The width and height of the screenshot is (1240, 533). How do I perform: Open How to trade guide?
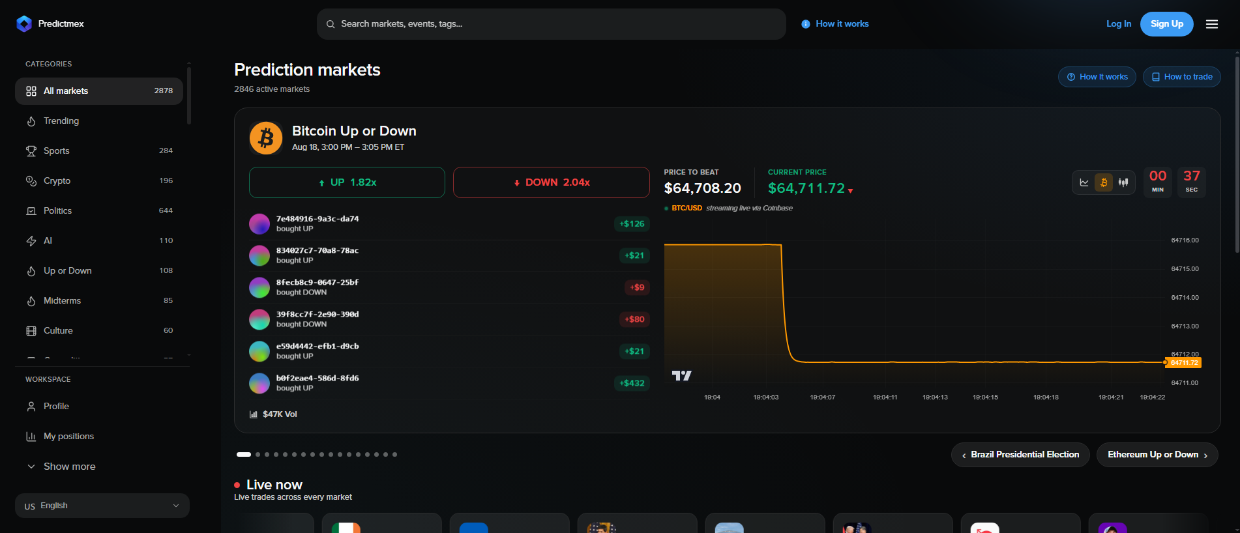pos(1182,77)
